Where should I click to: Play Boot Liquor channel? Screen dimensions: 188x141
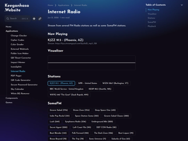126,133
